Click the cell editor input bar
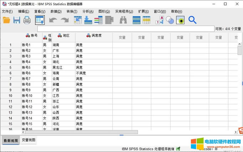Viewport: 243px width, 152px height. point(125,28)
